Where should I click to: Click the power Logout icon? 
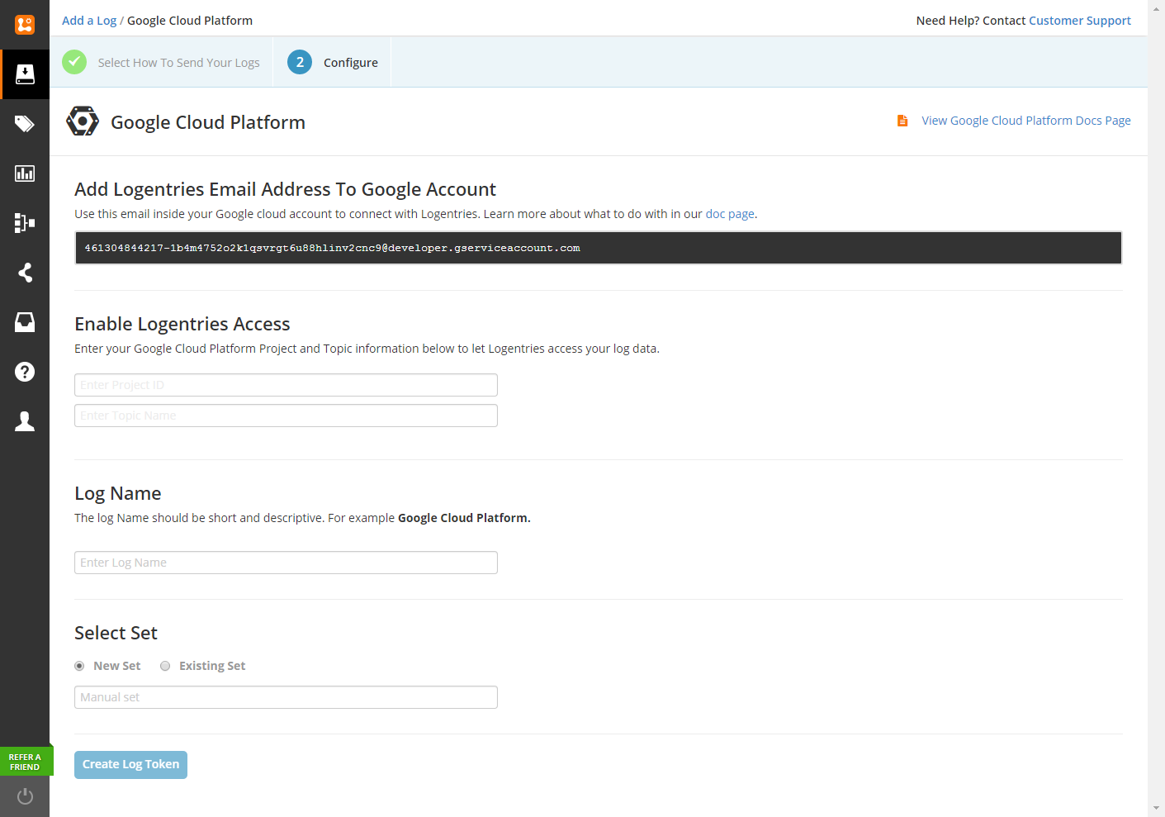click(25, 796)
